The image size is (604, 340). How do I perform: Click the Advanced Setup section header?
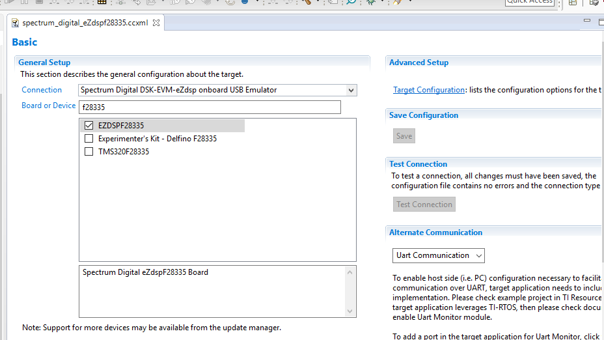419,63
